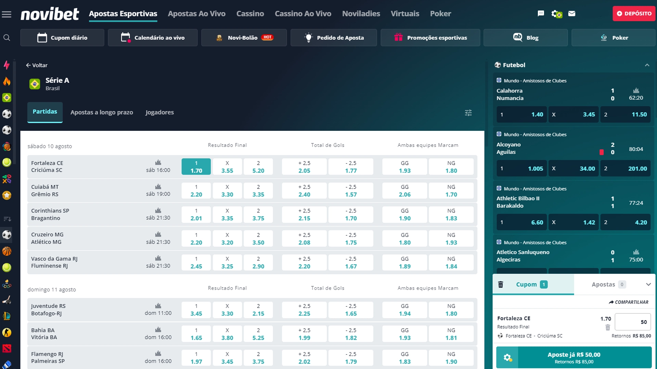Open stats icon for Cruzeiro MG match

point(158,234)
